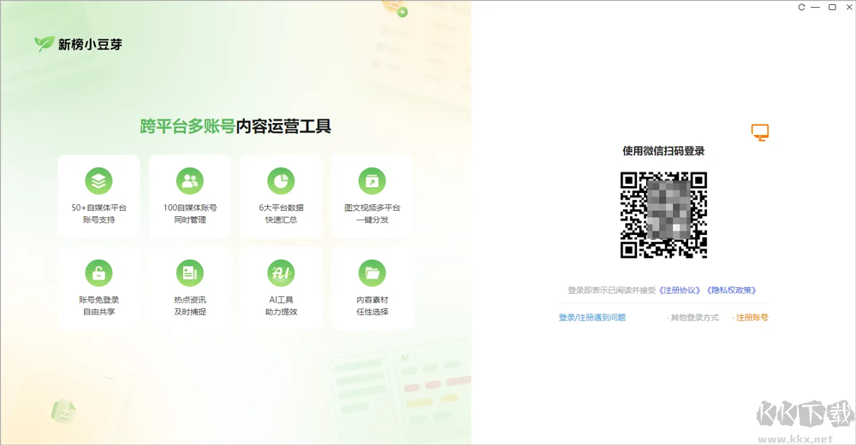Switch login mode with orange monitor icon
The image size is (856, 445).
pos(760,132)
